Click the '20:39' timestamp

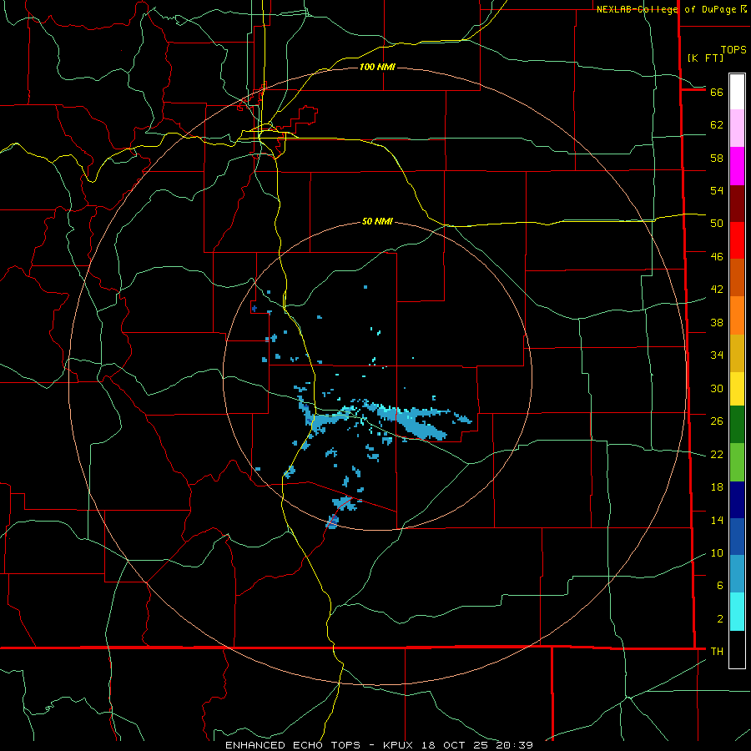click(515, 745)
